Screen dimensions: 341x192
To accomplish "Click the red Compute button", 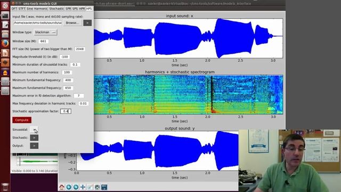I will pyautogui.click(x=22, y=120).
